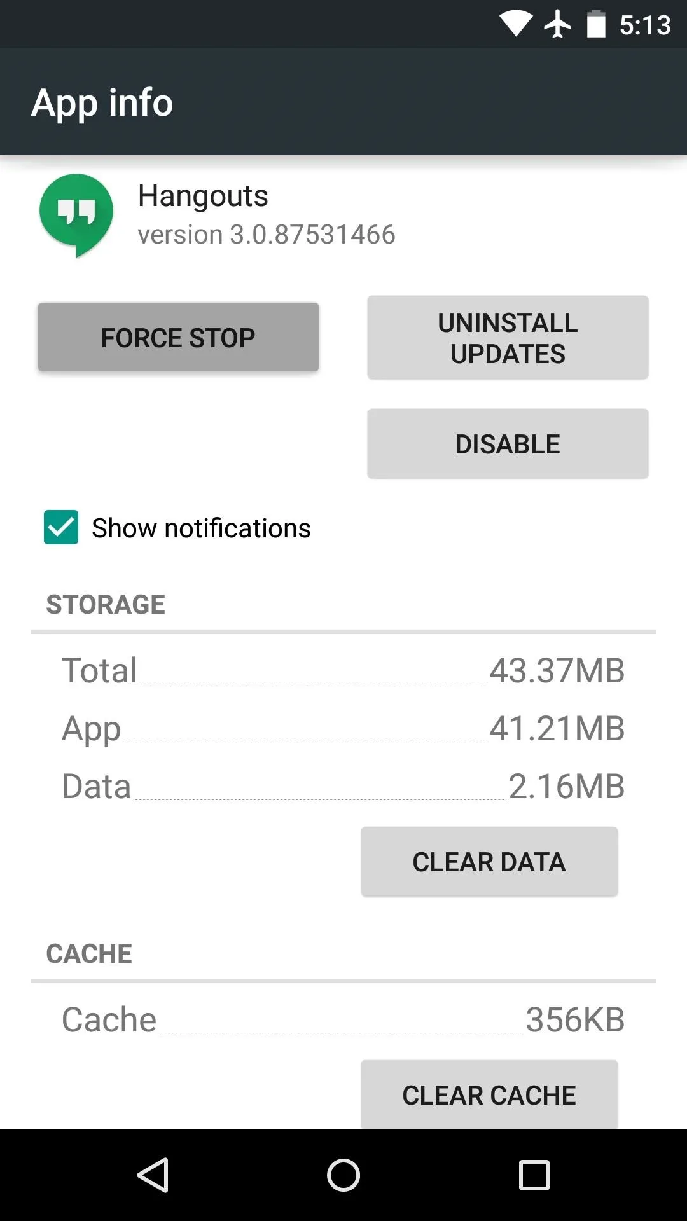The image size is (687, 1221).
Task: Tap the Hangouts version number text
Action: pyautogui.click(x=267, y=235)
